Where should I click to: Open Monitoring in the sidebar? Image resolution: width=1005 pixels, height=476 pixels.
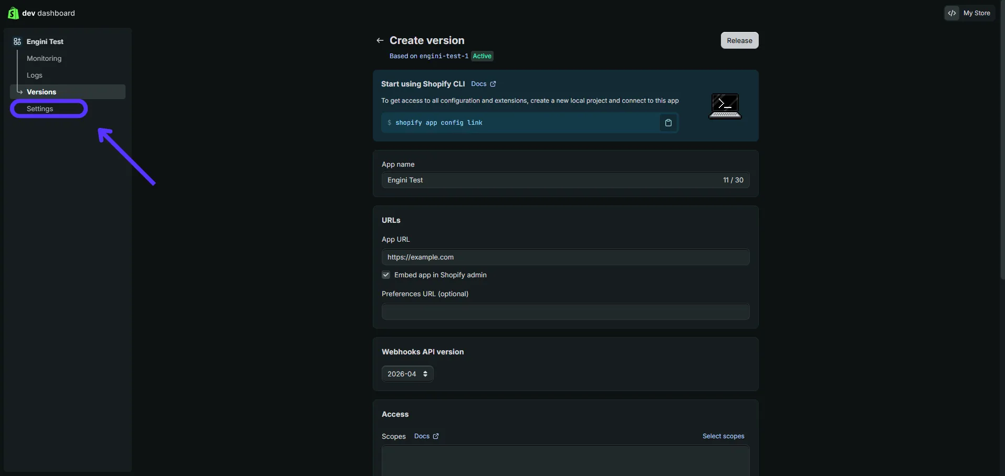point(44,58)
